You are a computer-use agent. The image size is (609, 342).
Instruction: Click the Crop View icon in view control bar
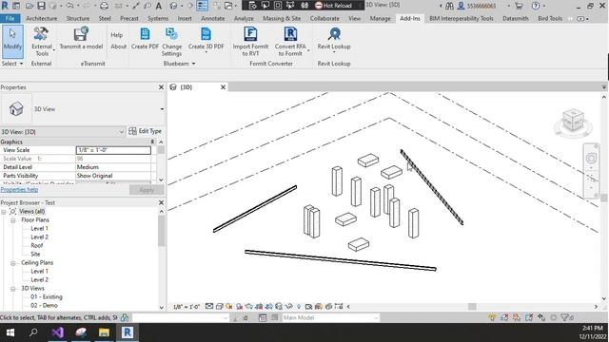click(x=259, y=306)
